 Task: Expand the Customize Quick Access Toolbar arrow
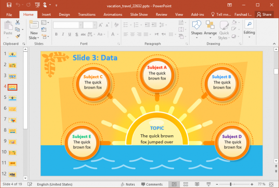[56, 5]
